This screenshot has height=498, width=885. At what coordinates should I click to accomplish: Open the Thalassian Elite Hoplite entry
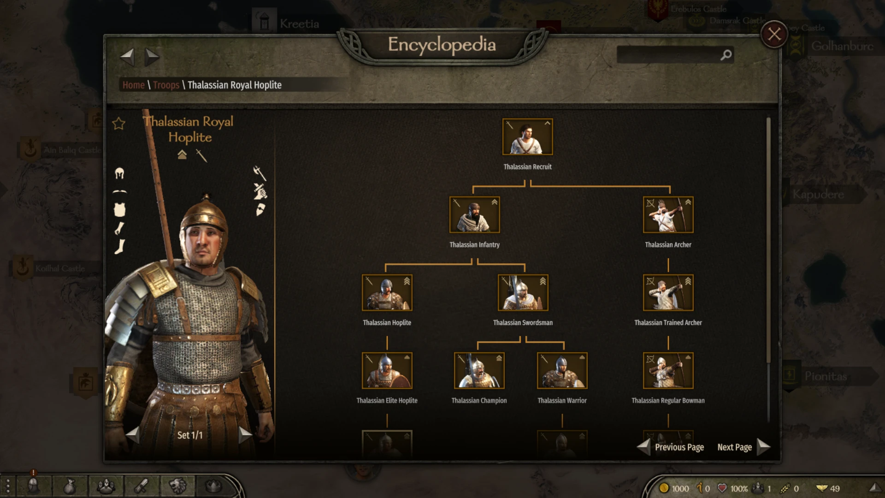(x=387, y=370)
